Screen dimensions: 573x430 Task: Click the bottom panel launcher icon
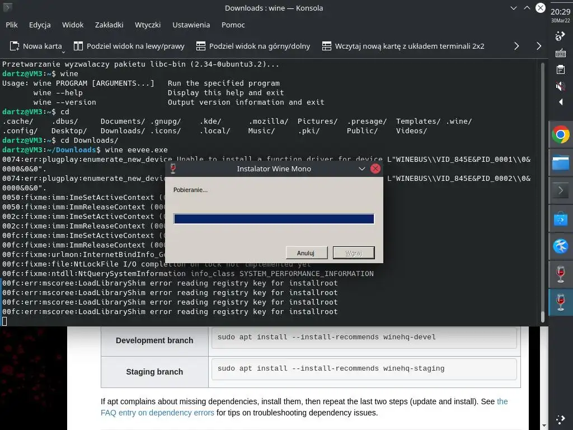561,420
